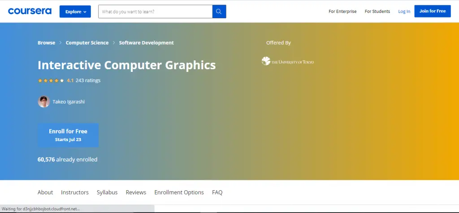This screenshot has width=459, height=213.
Task: Click the Log In link
Action: (x=404, y=12)
